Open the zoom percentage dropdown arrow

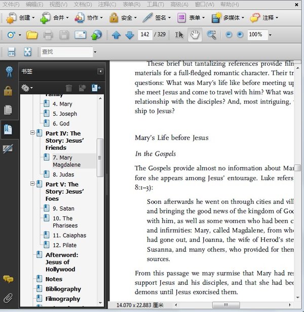(x=270, y=35)
